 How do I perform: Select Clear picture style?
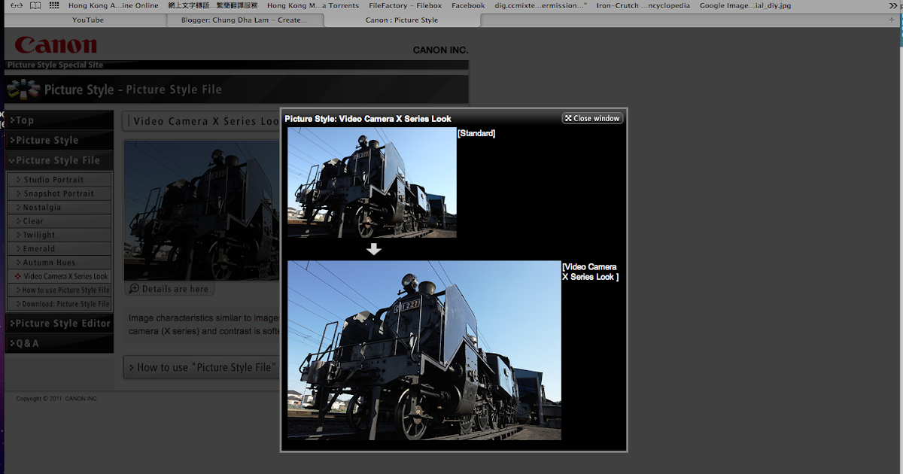point(59,221)
